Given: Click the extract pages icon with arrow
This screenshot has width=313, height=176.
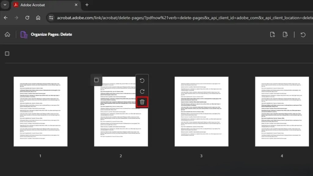Looking at the screenshot, I should [x=285, y=35].
